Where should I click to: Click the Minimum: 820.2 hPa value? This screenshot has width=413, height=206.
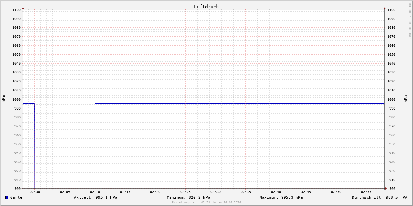pos(188,197)
